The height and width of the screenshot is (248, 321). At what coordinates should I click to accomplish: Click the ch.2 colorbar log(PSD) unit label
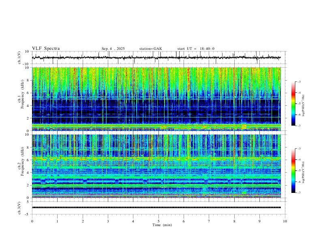point(304,173)
